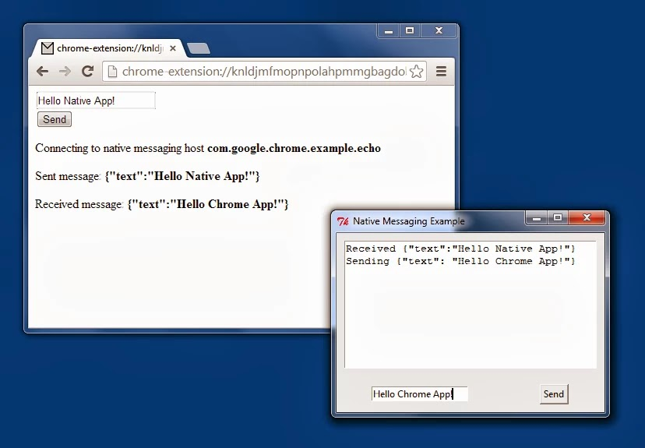Select the chrome-extension://knldj tab

(x=109, y=48)
